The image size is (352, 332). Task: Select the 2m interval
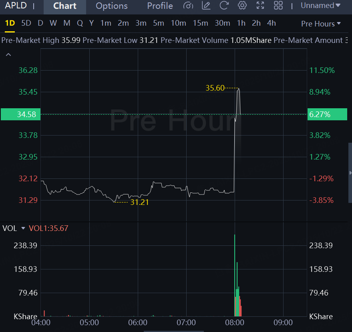[123, 23]
